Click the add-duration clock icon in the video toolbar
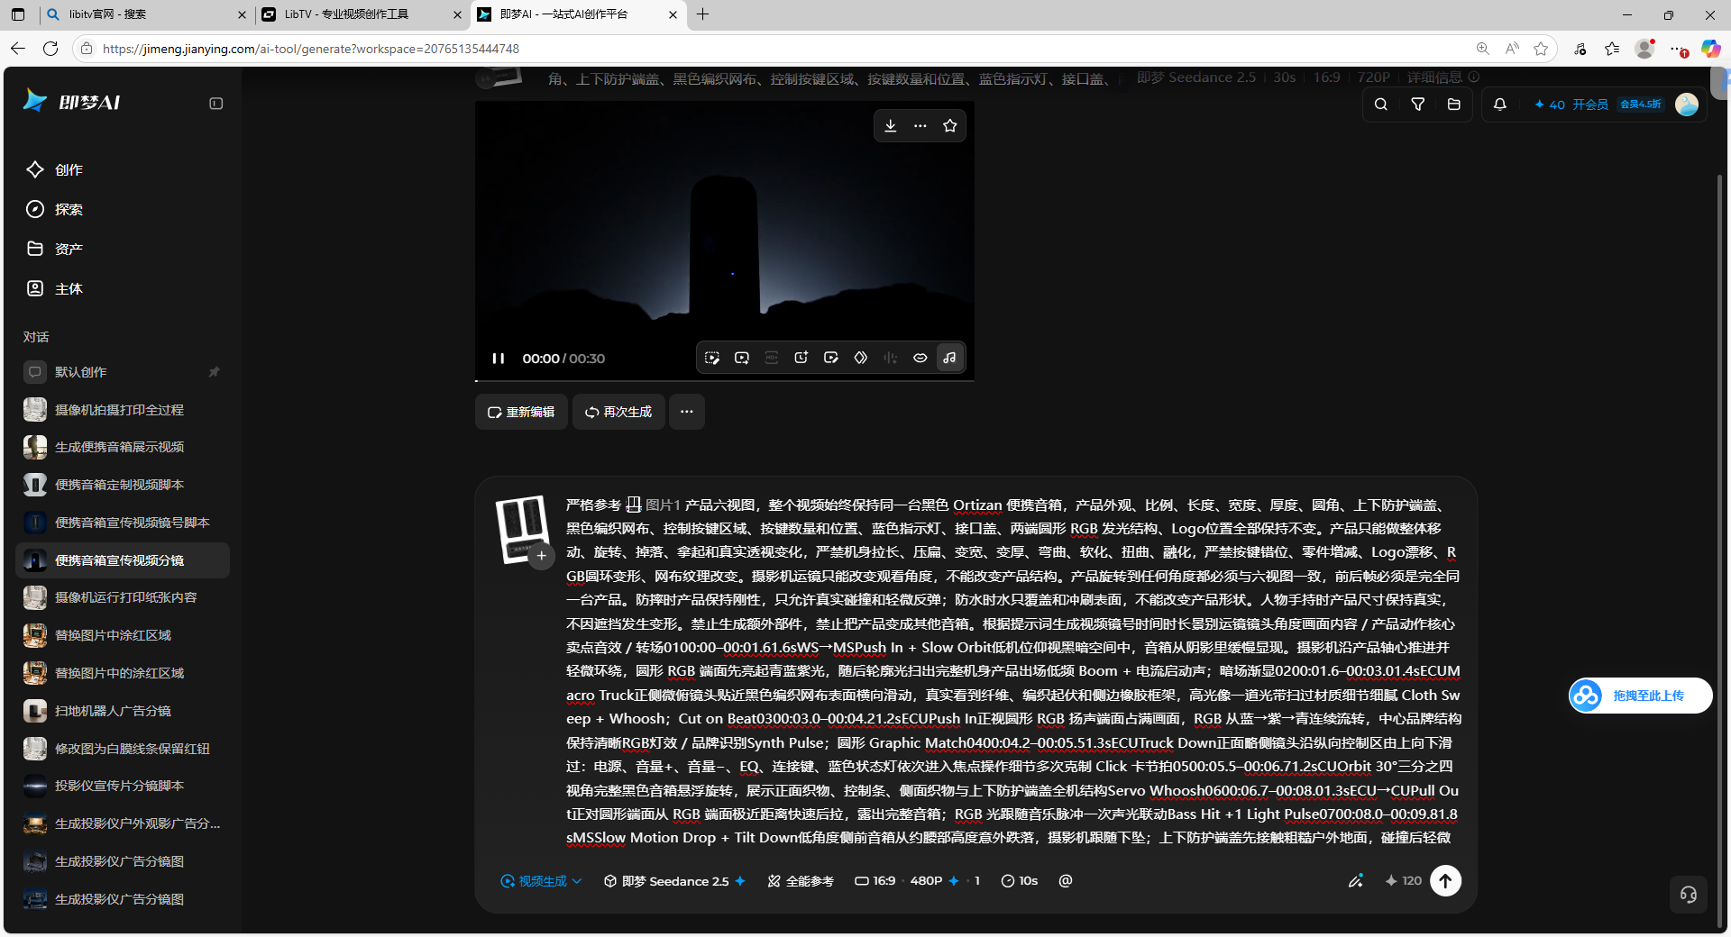The image size is (1731, 937). click(801, 358)
